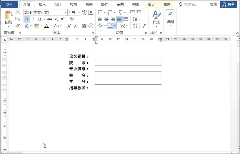Click the Cut scissors icon
Screen dimensions: 240x154
click(x=18, y=12)
